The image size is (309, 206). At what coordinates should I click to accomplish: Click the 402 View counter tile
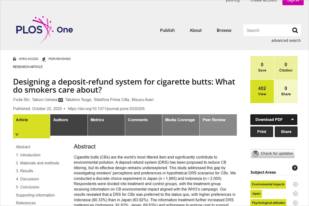coord(262,91)
